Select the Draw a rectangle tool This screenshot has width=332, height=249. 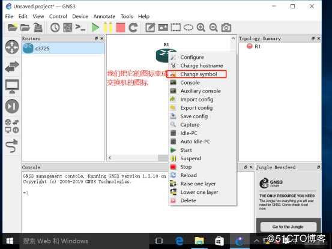click(176, 28)
